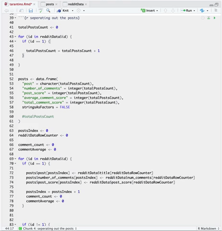
Task: Collapse if block at line 70
Action: pyautogui.click(x=15, y=164)
